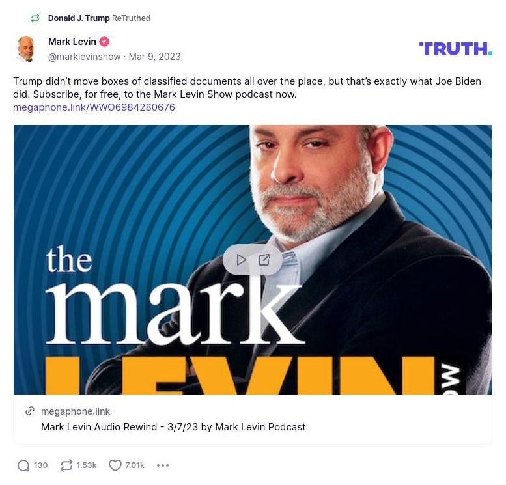
Task: Open the Mark Levin display name
Action: coord(72,42)
